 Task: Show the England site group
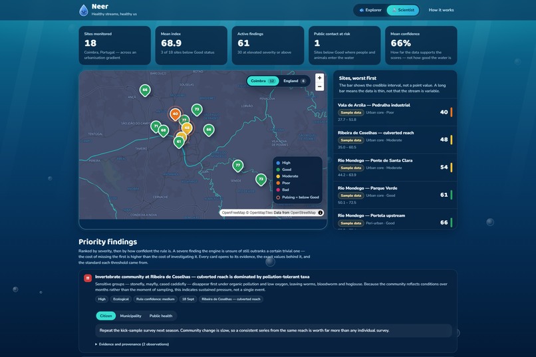point(295,81)
